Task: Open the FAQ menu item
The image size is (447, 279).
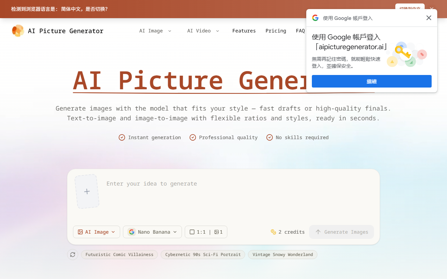Action: (x=300, y=31)
